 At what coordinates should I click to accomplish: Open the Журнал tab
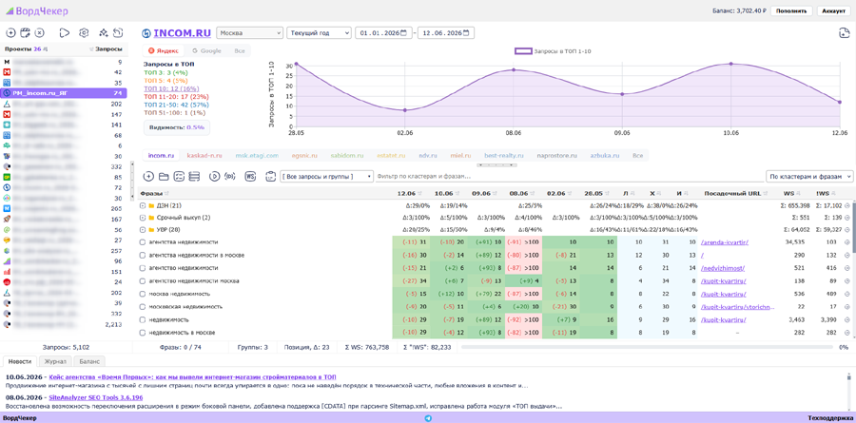pos(56,361)
